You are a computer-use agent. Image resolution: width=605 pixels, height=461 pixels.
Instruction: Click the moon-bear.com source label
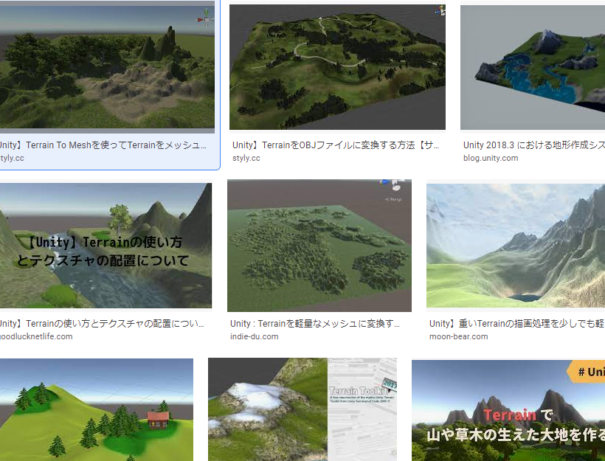(x=459, y=336)
